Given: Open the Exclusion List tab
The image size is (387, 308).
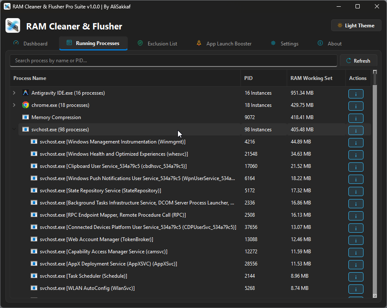Looking at the screenshot, I should [x=157, y=43].
